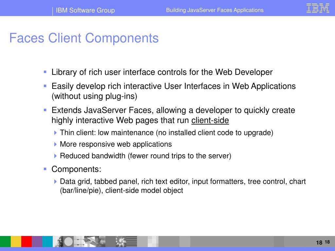Click the bold page number 18
335x251 pixels.
pyautogui.click(x=319, y=243)
